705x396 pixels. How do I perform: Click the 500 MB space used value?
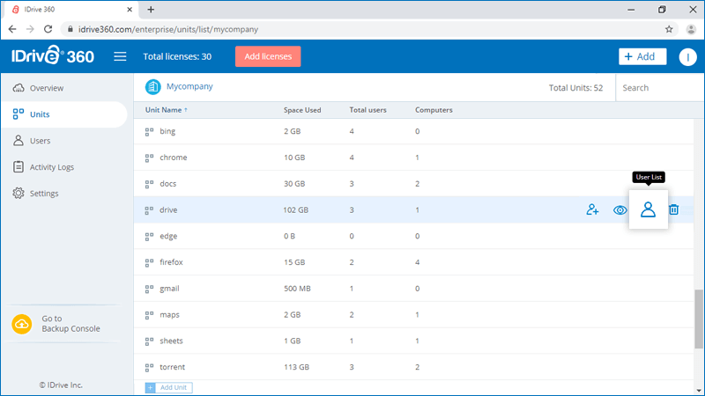tap(297, 289)
